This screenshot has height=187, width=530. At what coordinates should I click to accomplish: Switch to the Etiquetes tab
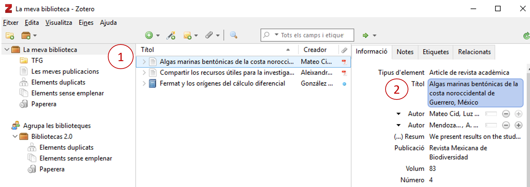[x=436, y=52]
